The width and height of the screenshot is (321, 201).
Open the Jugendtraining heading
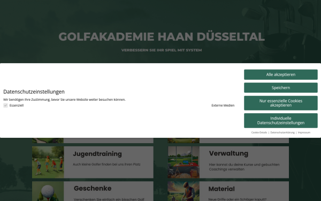point(97,154)
